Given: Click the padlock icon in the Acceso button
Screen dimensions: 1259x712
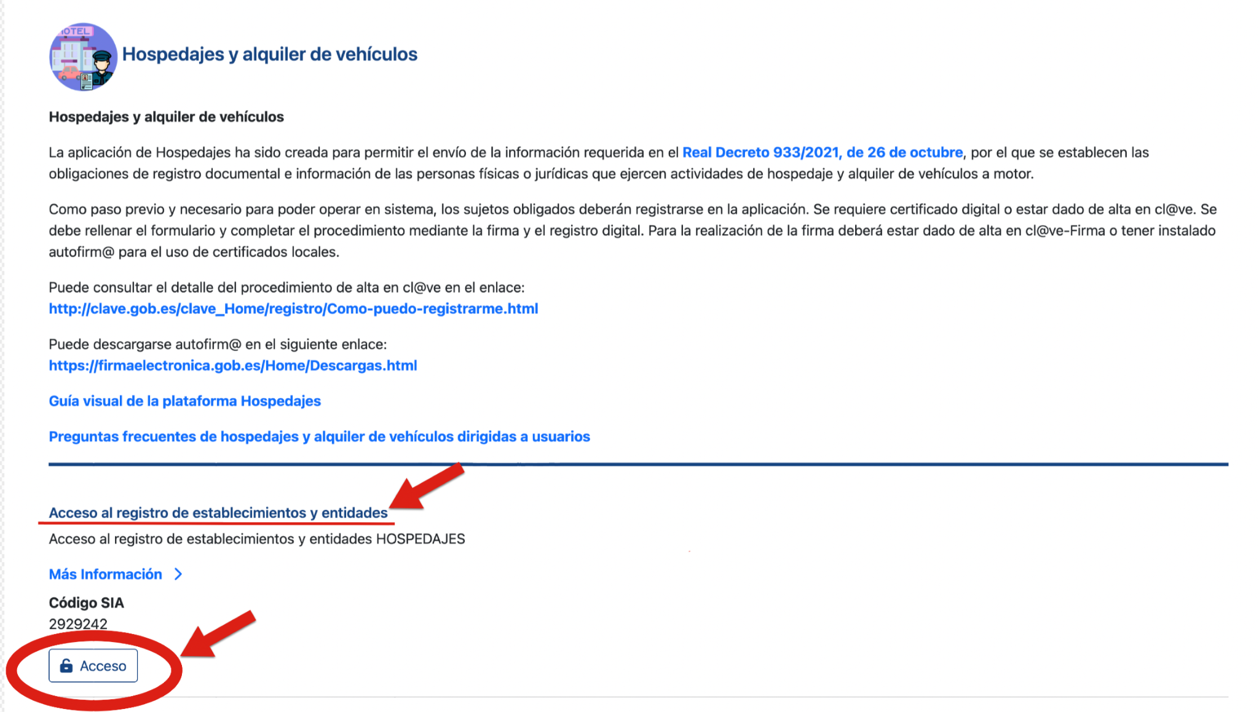Looking at the screenshot, I should tap(66, 666).
